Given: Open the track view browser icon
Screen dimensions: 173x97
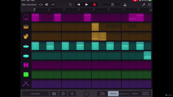Looking at the screenshot, I should [x=41, y=5].
